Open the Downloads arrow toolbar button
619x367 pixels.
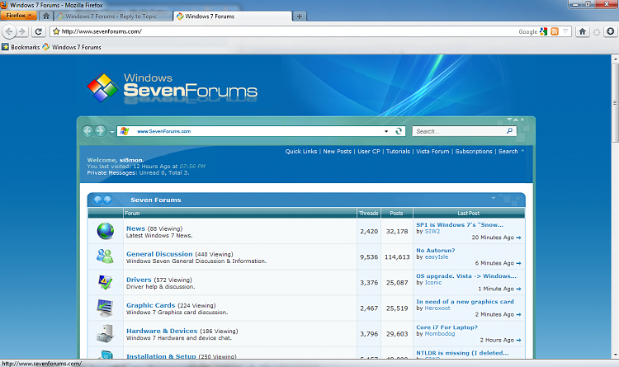(610, 31)
